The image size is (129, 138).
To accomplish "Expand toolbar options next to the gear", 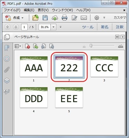I will [x=104, y=18].
